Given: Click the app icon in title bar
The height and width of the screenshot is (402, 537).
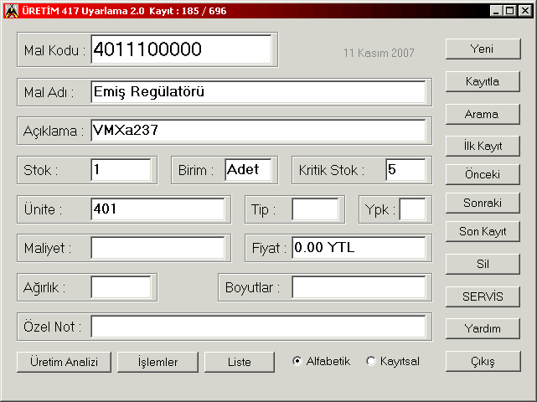Looking at the screenshot, I should point(10,10).
